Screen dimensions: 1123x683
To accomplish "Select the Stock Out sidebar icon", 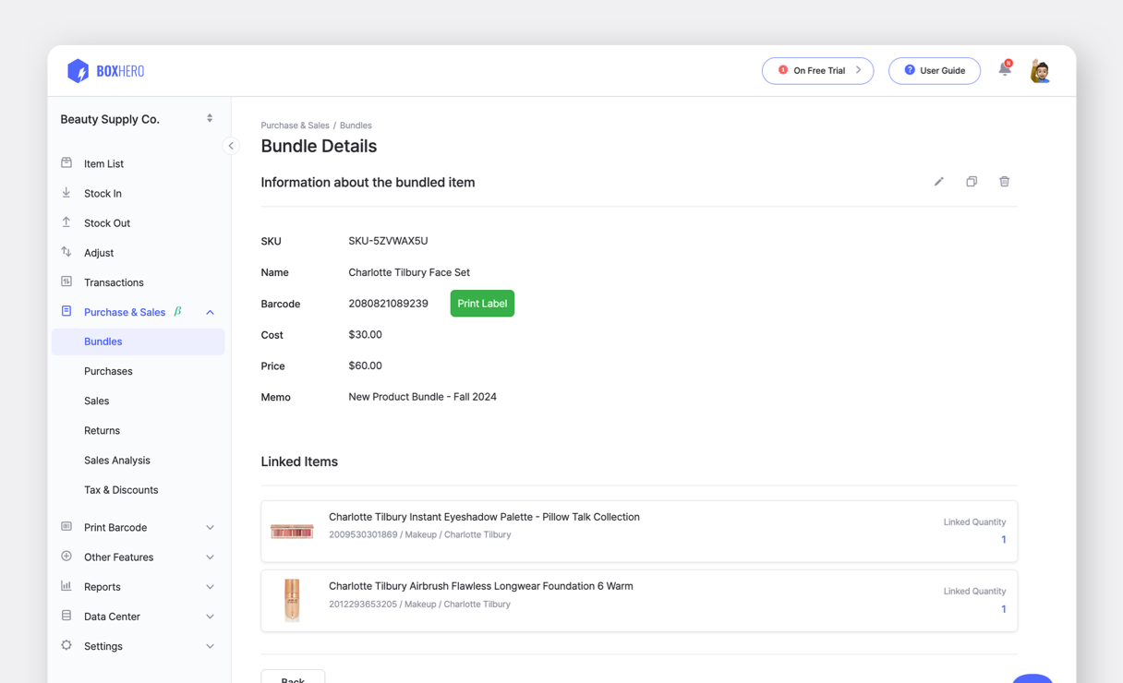I will [x=66, y=222].
